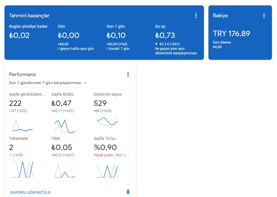
Task: Click the RAPORU GÖRÜNTÜLE link
Action: 30,192
